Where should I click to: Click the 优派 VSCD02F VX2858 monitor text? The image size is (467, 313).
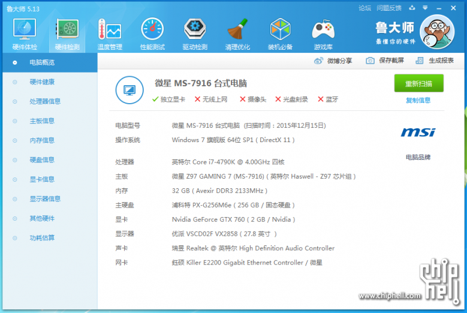pyautogui.click(x=224, y=234)
